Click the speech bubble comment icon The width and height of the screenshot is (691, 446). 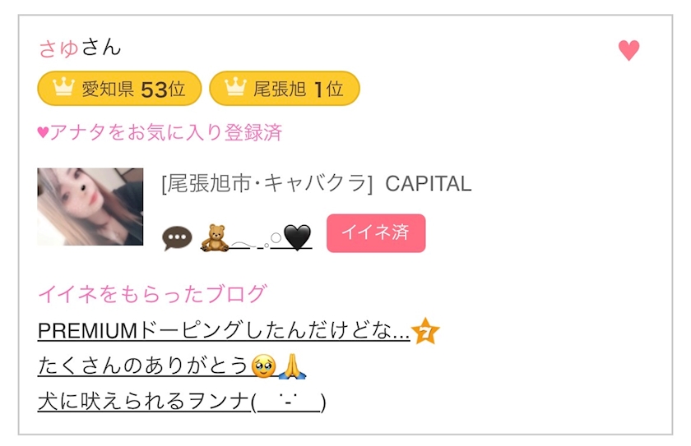(x=177, y=238)
